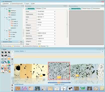The height and width of the screenshot is (92, 105).
Task: Click the user icon beside Ohne Anmeldung
Action: pos(1,46)
